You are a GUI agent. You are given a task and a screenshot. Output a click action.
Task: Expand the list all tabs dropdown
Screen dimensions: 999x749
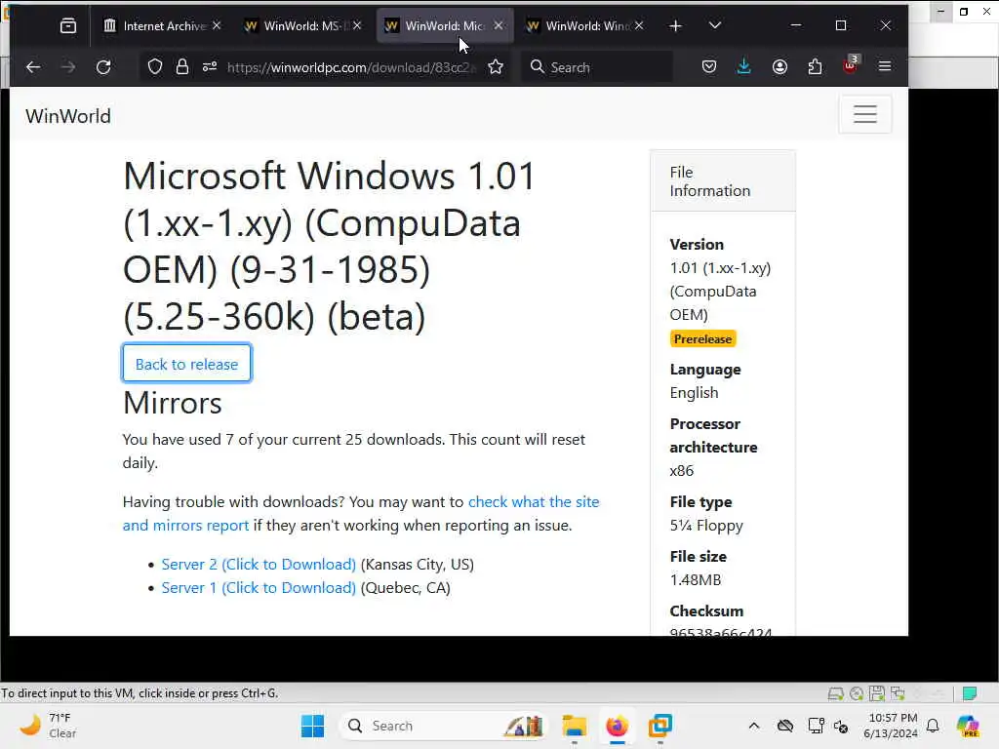pos(715,25)
